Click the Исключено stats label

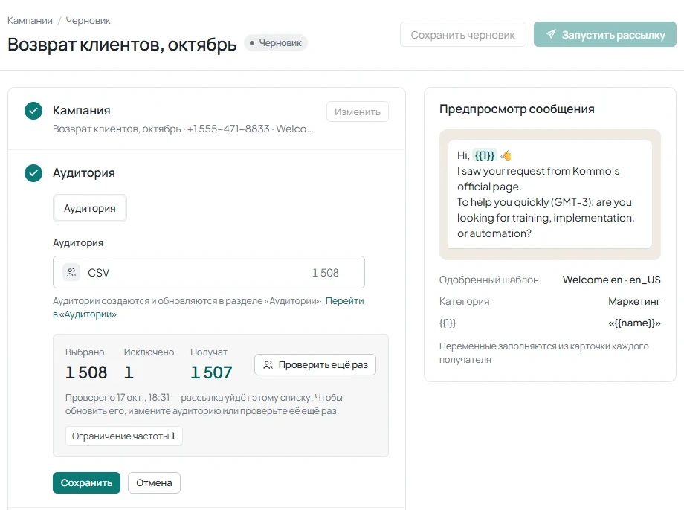[149, 352]
